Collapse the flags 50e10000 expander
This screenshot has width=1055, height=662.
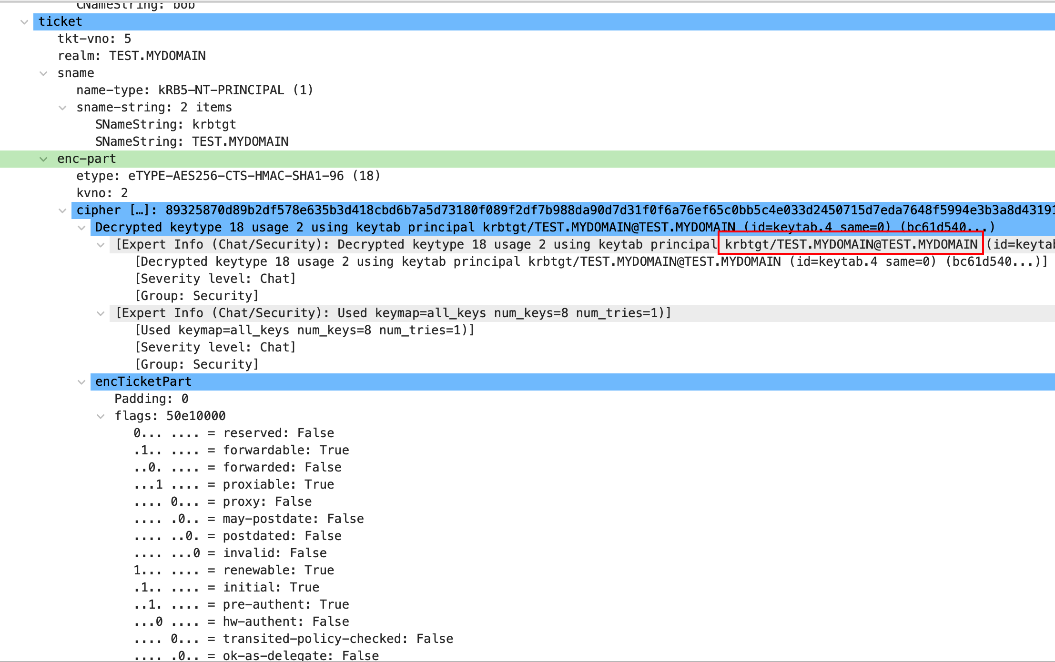coord(101,416)
